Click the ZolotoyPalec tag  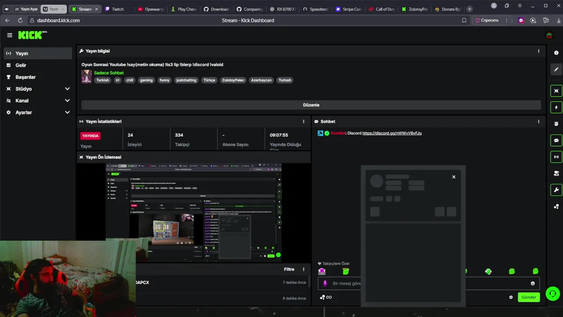(233, 80)
